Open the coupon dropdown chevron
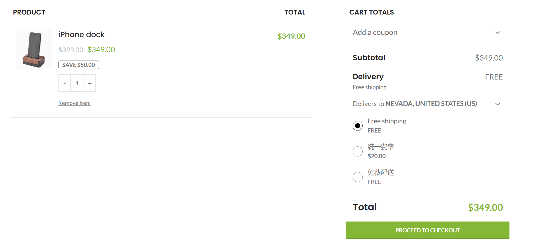Image resolution: width=557 pixels, height=243 pixels. coord(498,32)
